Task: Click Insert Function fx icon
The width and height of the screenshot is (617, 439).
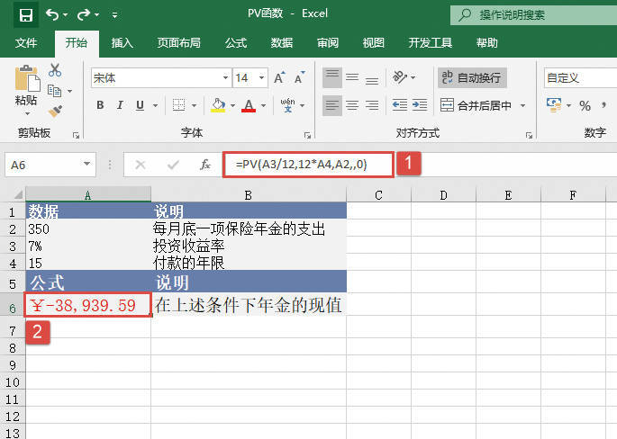Action: 205,165
